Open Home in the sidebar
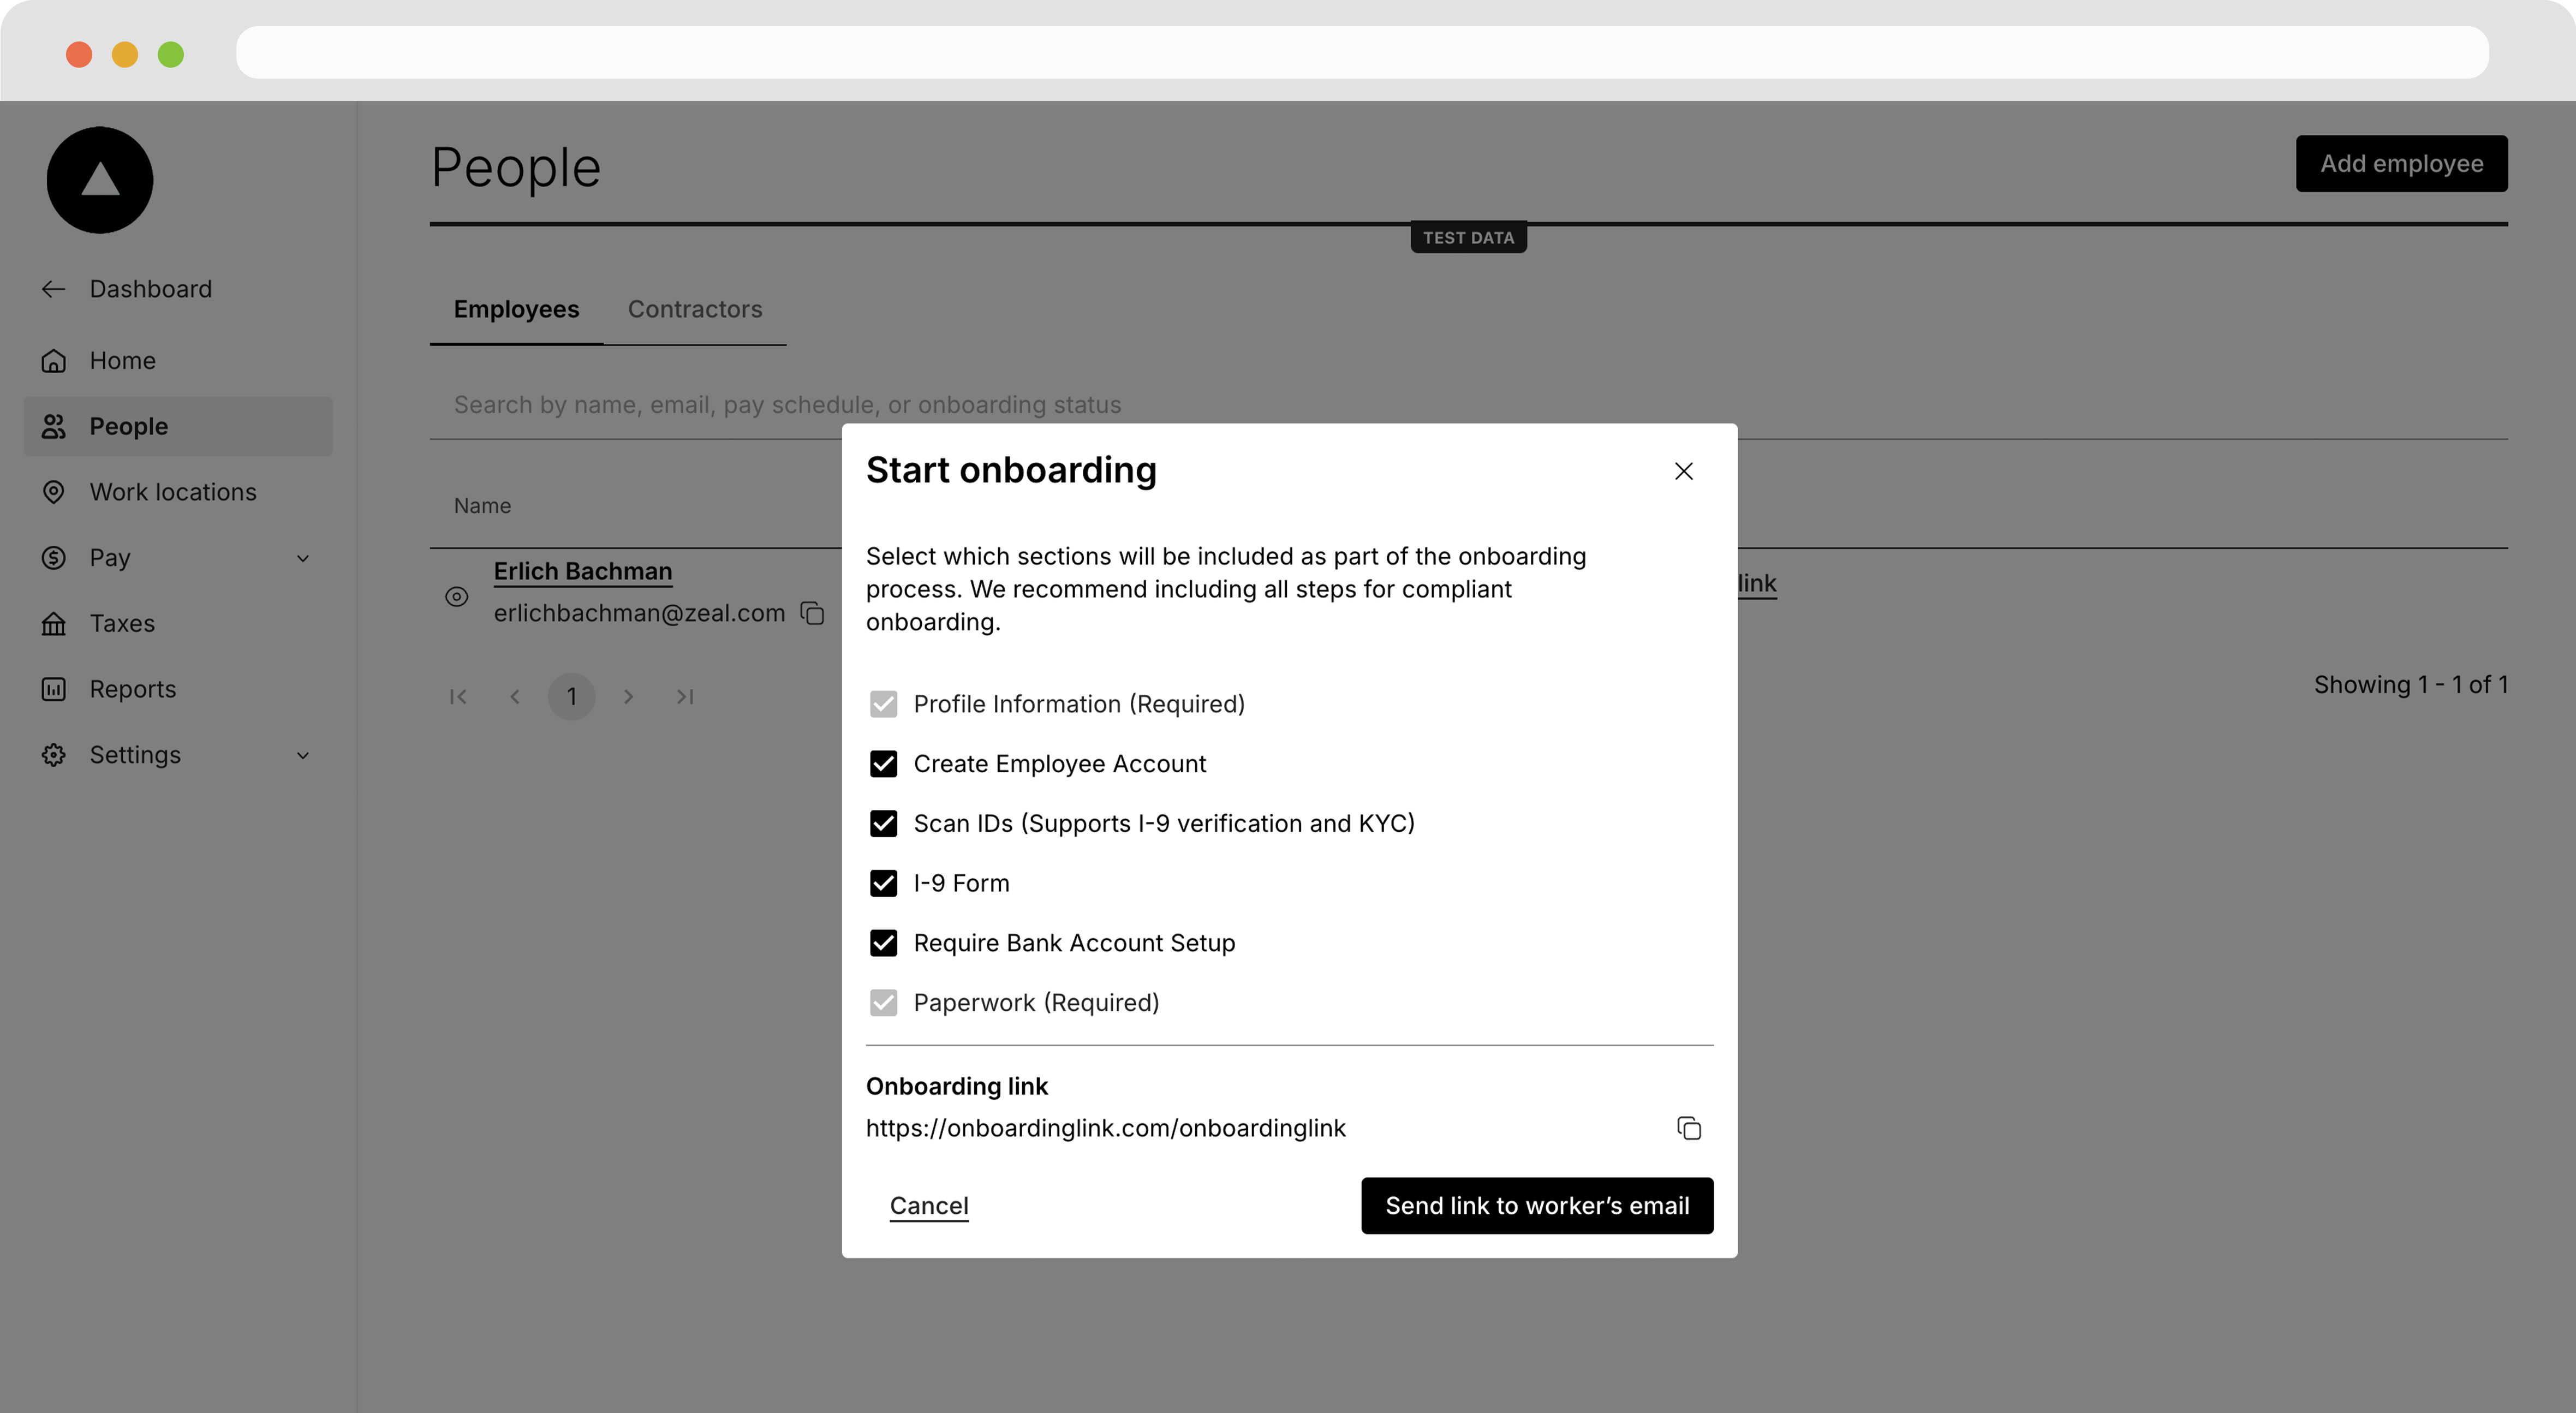The width and height of the screenshot is (2576, 1413). [x=178, y=361]
